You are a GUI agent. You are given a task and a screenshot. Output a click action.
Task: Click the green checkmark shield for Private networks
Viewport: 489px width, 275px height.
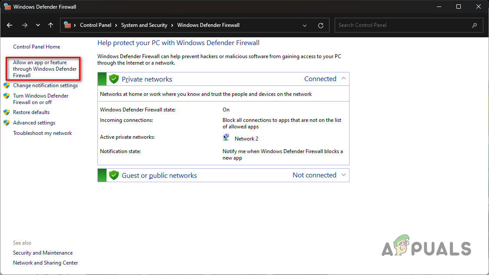(113, 79)
